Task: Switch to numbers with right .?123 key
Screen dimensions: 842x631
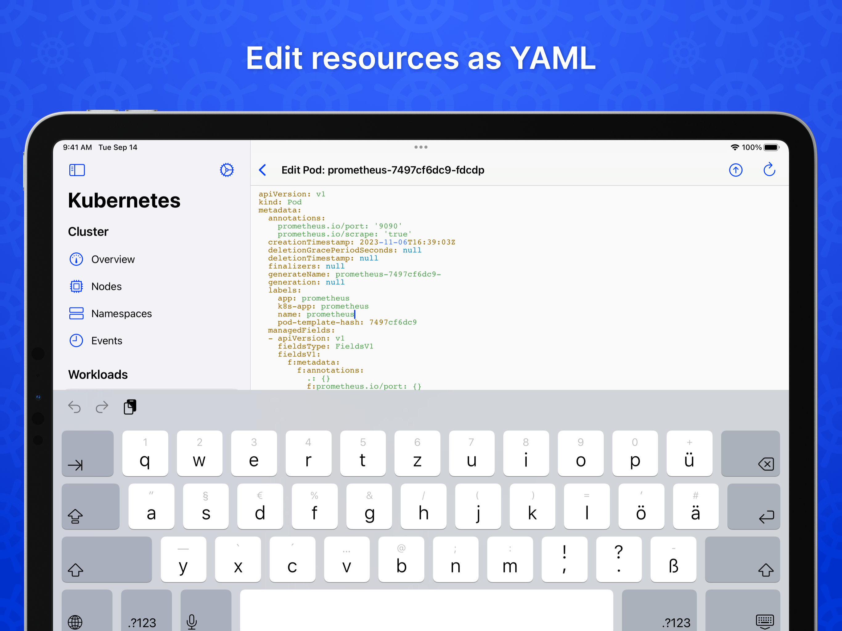Action: pyautogui.click(x=659, y=610)
